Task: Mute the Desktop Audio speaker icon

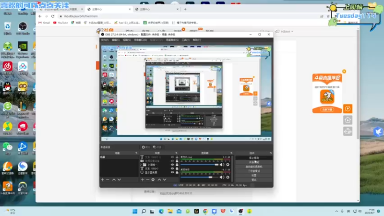Action: [222, 177]
